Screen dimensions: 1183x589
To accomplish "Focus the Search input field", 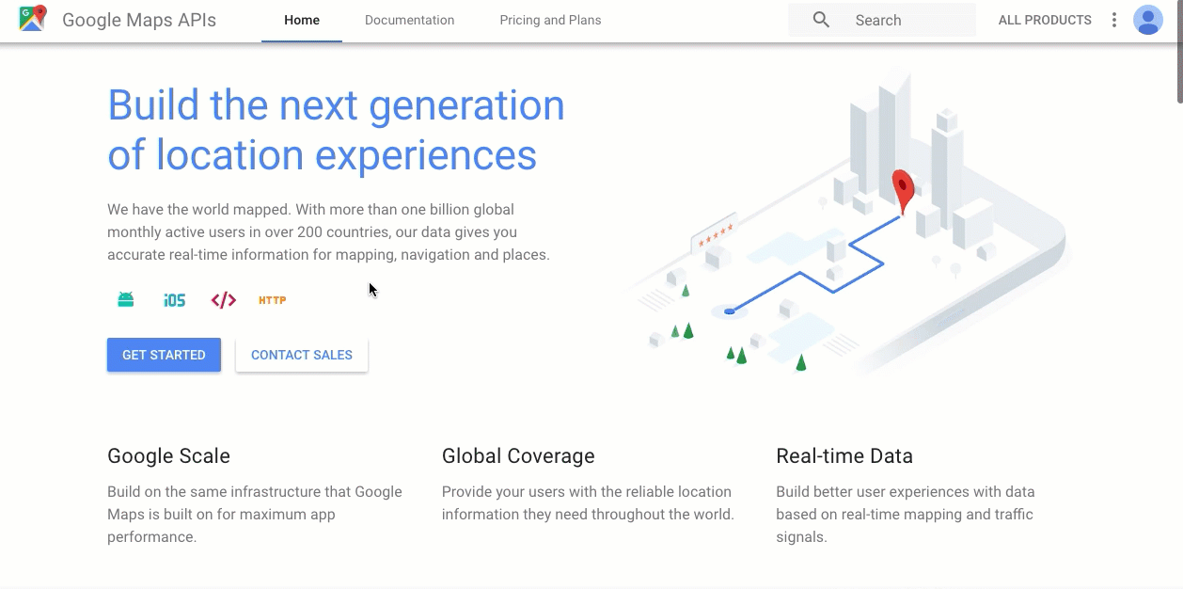I will click(882, 20).
